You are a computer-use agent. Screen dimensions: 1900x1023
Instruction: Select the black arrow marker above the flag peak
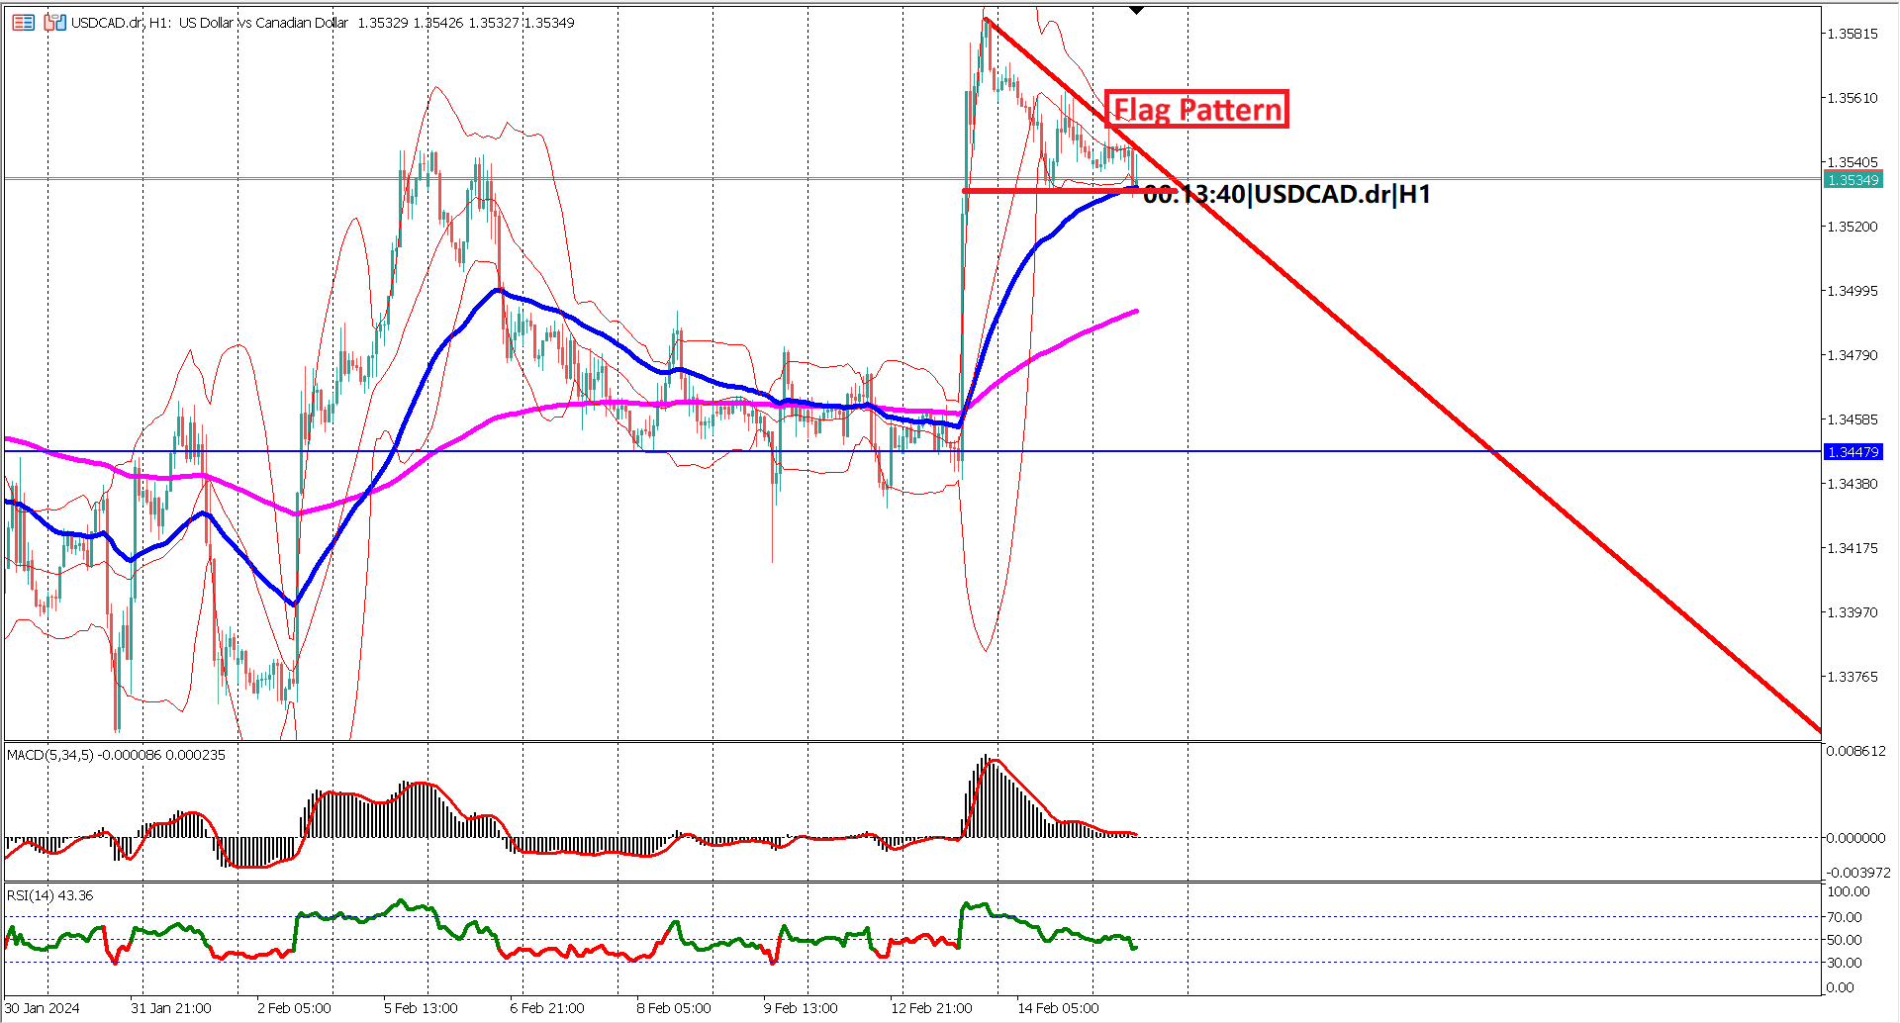click(1136, 8)
